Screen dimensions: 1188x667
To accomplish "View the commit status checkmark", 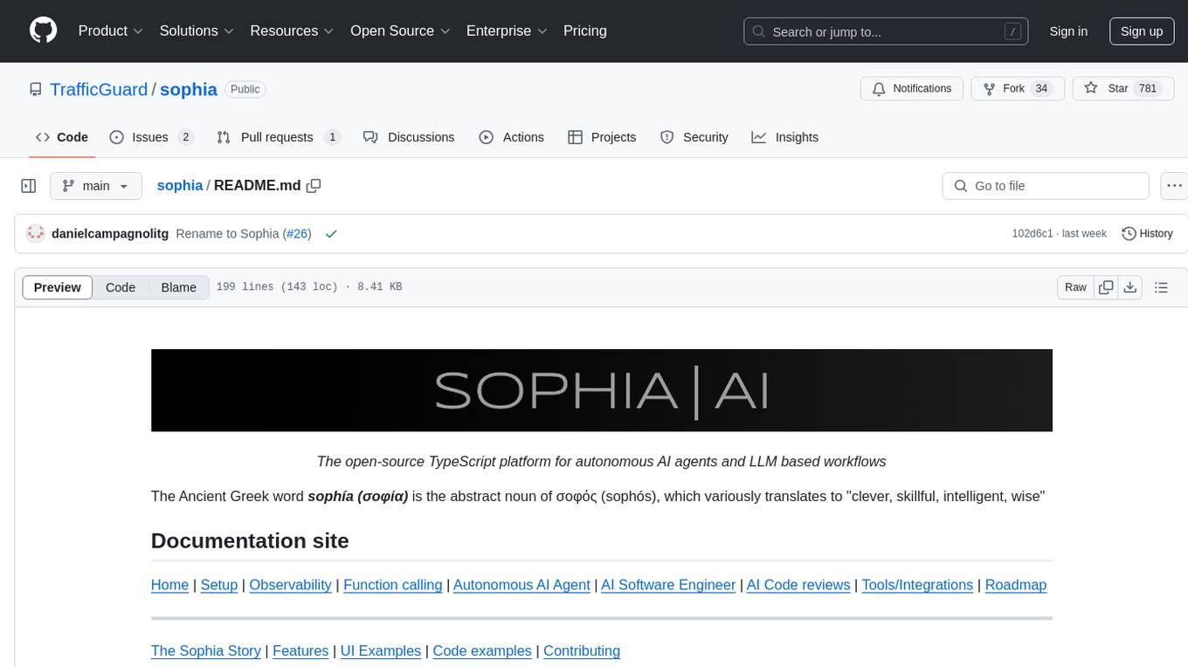I will click(x=331, y=234).
